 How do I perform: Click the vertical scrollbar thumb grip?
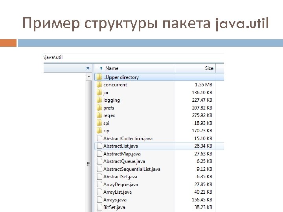(x=88, y=164)
